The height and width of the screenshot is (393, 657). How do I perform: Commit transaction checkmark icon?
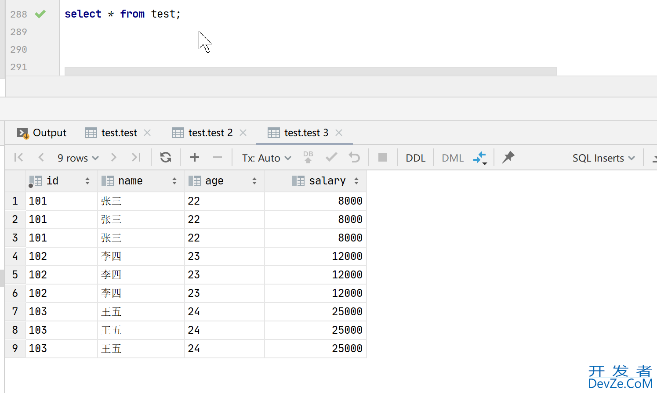click(x=331, y=157)
